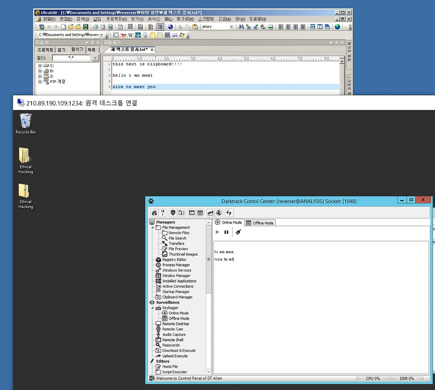Click the keylogger captured text area
435x390 pixels.
321,307
